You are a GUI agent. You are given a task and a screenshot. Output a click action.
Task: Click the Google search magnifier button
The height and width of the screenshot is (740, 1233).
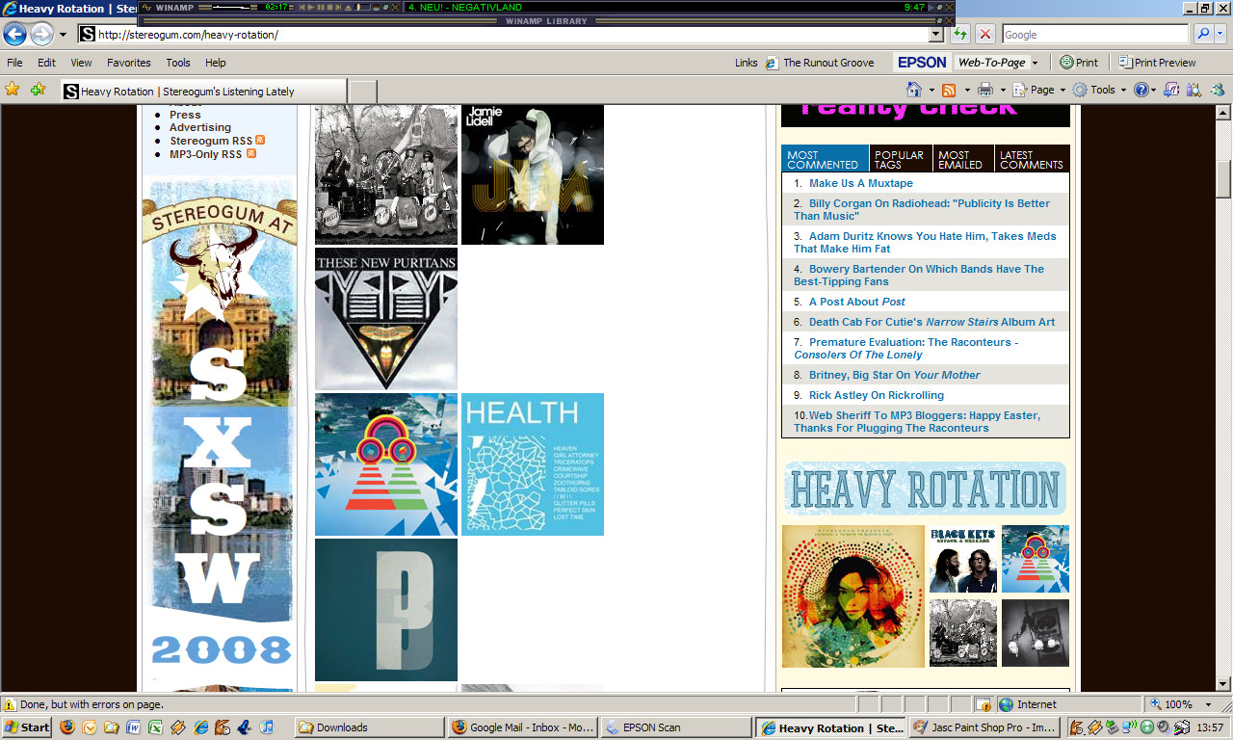1203,35
